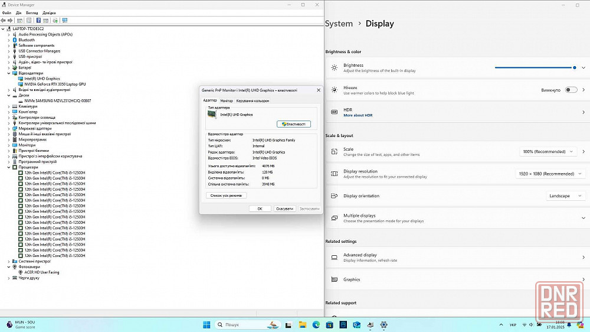This screenshot has height=332, width=590.
Task: Click the Brightness slider
Action: click(536, 68)
